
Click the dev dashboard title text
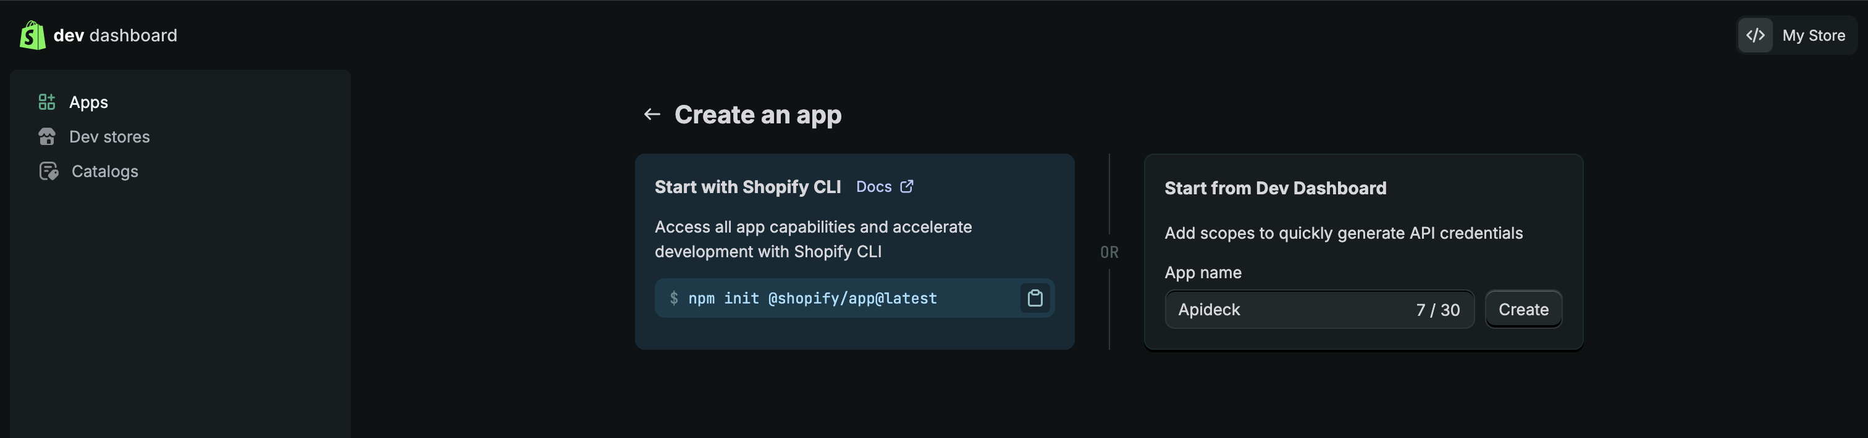click(116, 35)
